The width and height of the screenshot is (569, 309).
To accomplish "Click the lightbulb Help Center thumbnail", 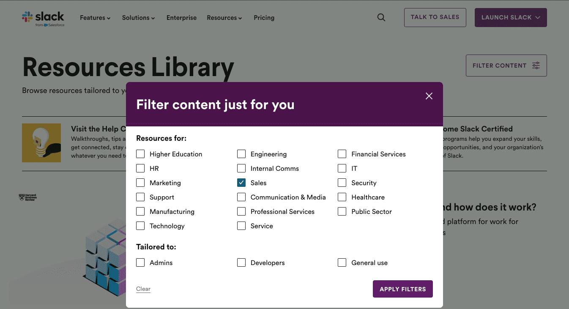I will 41,143.
